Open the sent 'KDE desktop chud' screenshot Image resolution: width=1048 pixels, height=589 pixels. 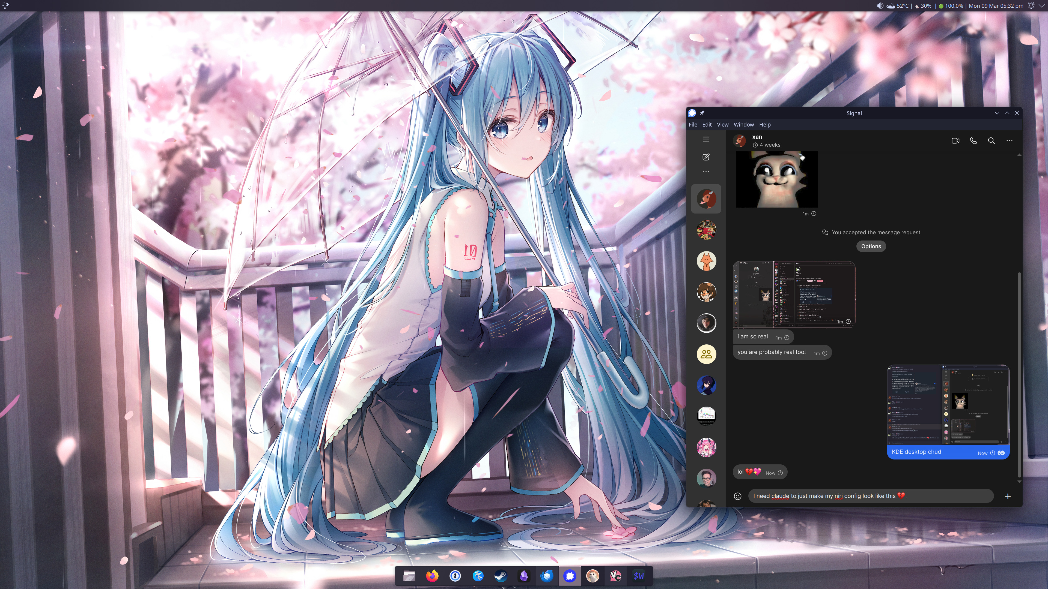click(x=948, y=405)
